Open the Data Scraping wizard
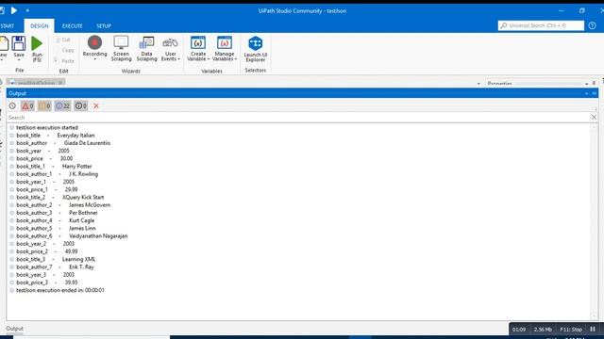The height and width of the screenshot is (339, 604). tap(147, 48)
